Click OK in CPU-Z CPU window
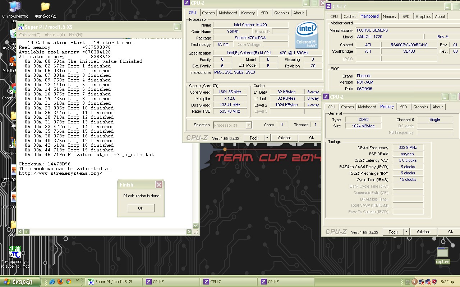 [311, 138]
